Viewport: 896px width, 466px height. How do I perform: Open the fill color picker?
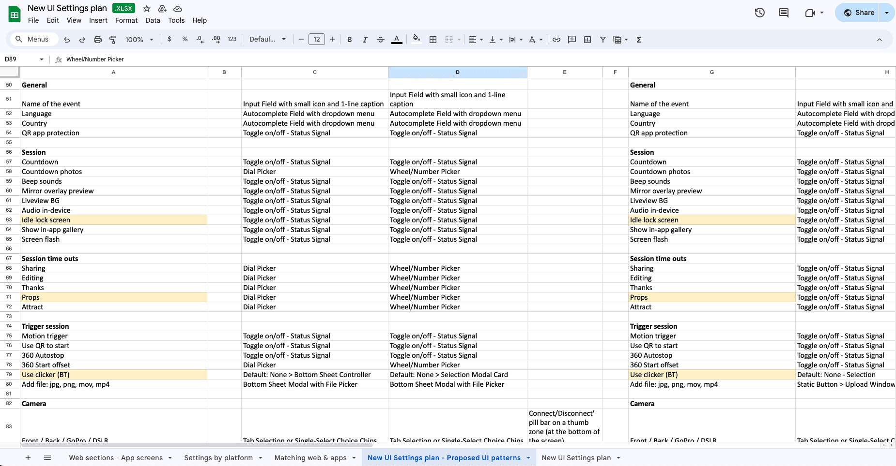416,40
